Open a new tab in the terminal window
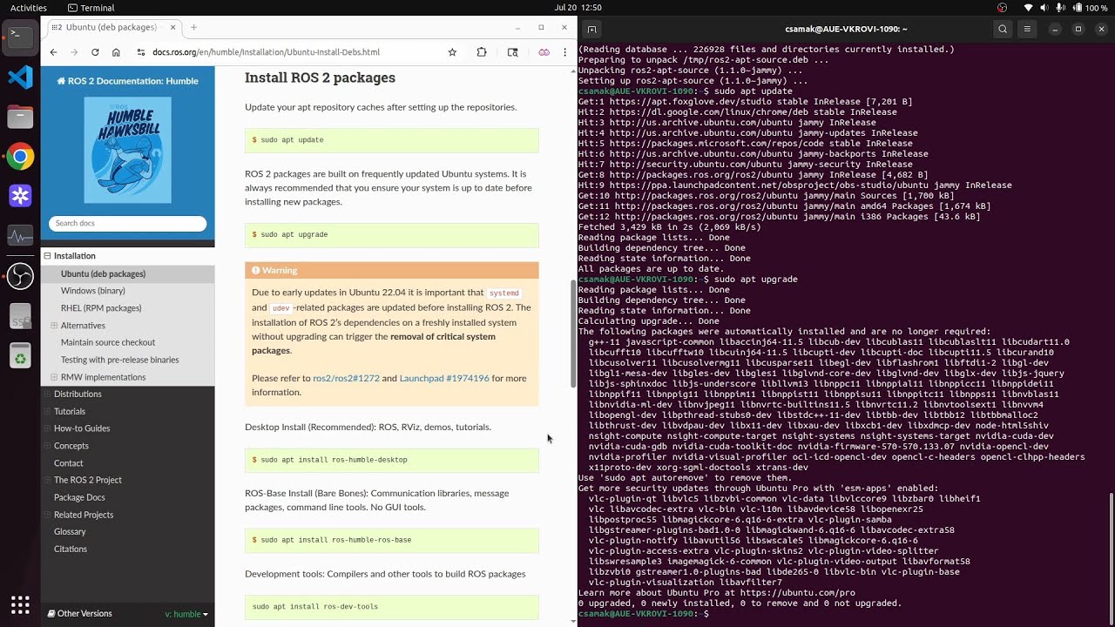This screenshot has width=1115, height=627. click(x=591, y=29)
